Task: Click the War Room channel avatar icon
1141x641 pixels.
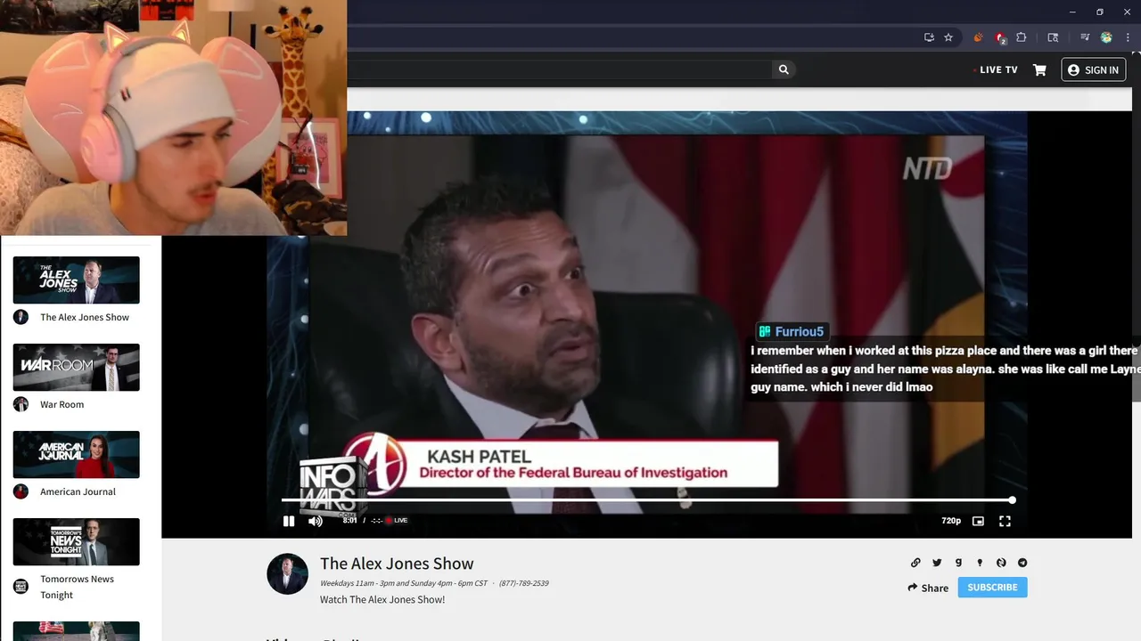Action: [21, 404]
